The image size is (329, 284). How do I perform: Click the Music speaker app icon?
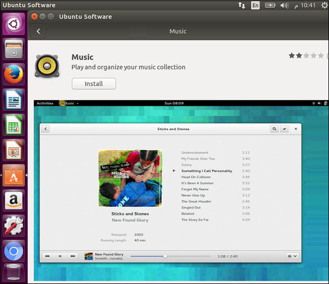click(x=47, y=66)
